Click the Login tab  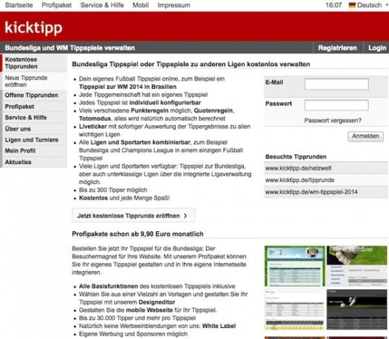(377, 48)
